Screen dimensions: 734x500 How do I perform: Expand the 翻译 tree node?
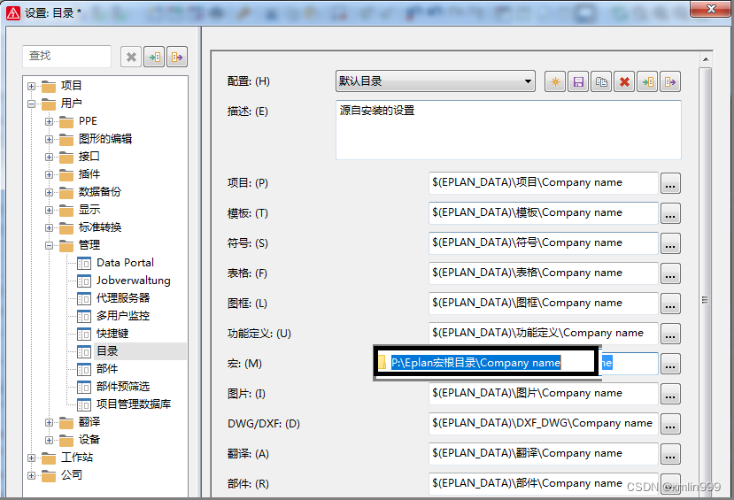click(x=50, y=422)
